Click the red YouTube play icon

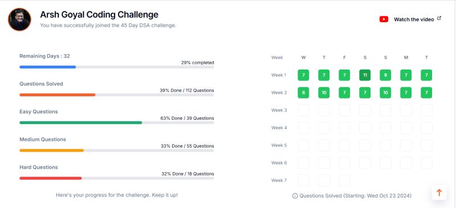click(x=384, y=19)
